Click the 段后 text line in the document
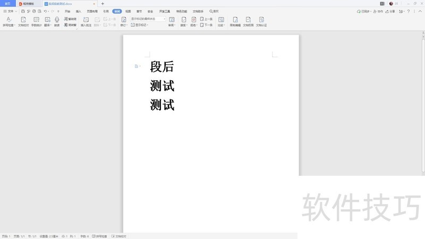Screen dimensions: 425x239 coord(162,67)
